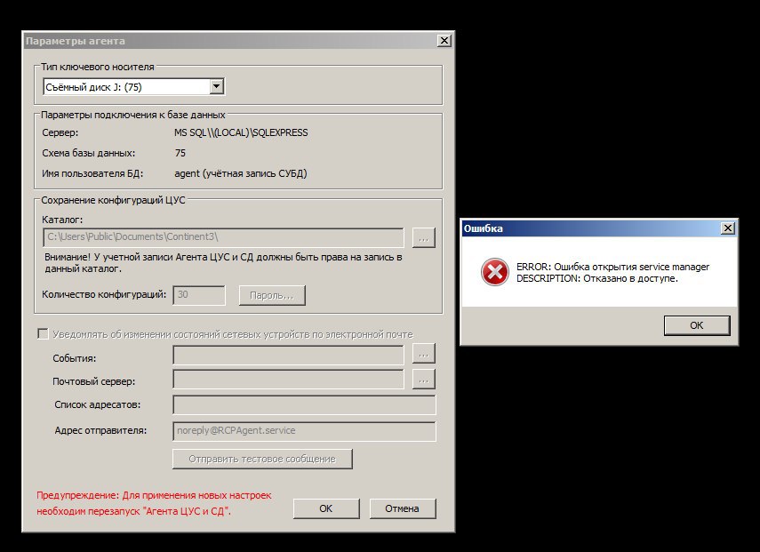Click the 'Съёмный диск J: (75)' combo box field
The height and width of the screenshot is (552, 760).
click(133, 87)
